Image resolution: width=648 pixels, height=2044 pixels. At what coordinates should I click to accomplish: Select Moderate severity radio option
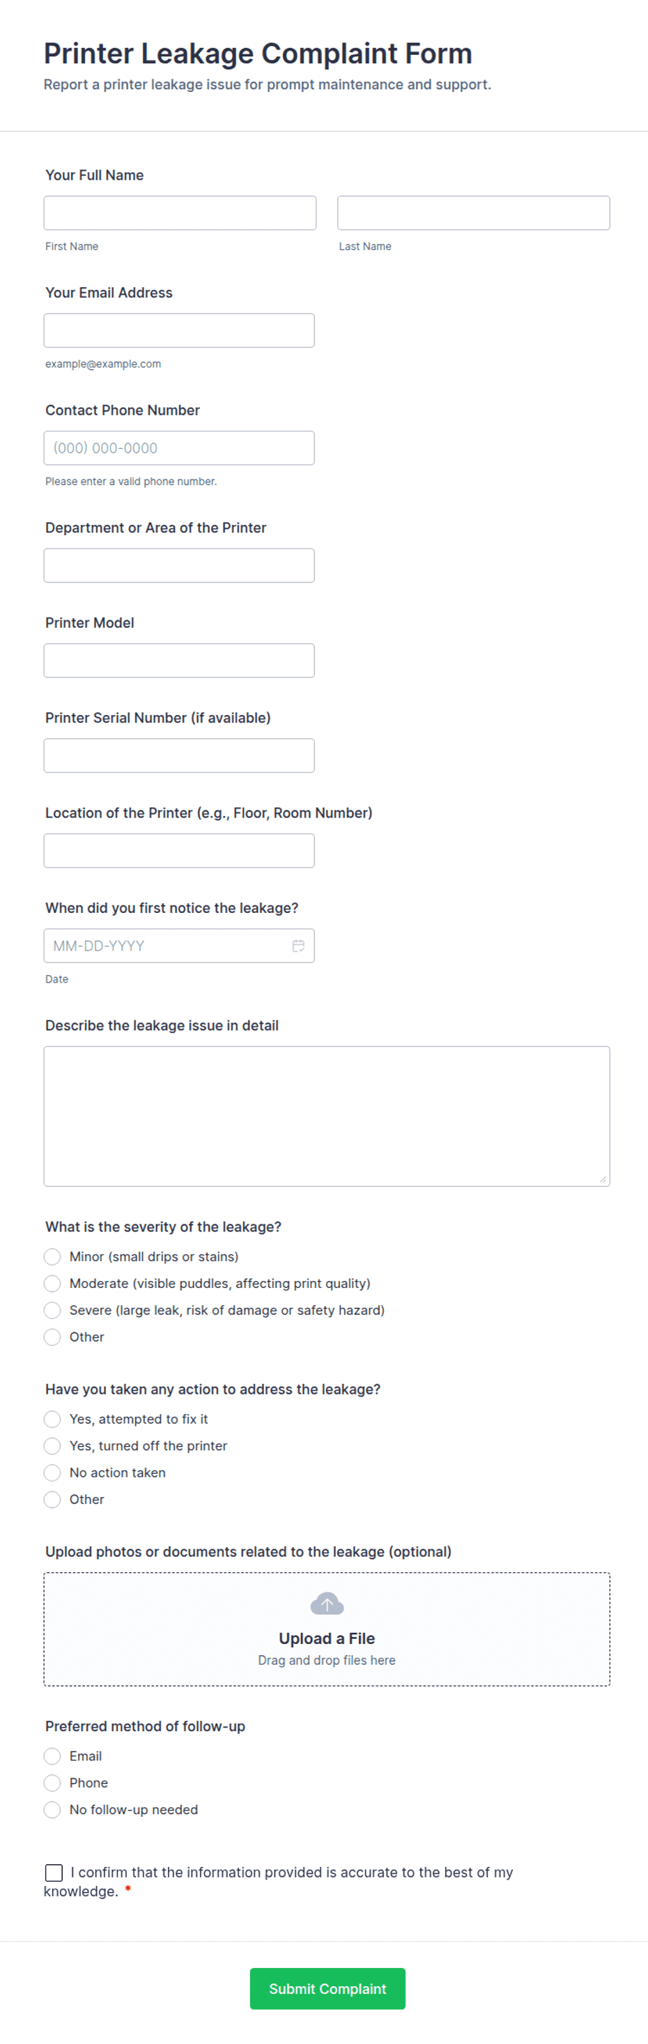[52, 1284]
